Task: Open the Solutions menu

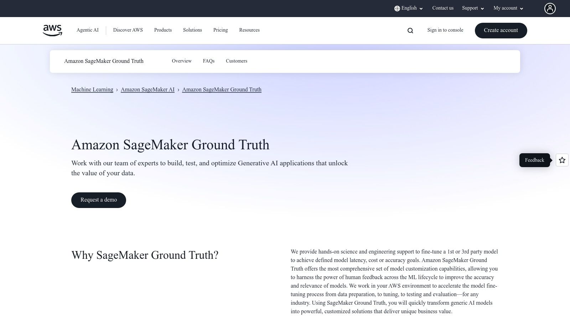Action: (x=192, y=30)
